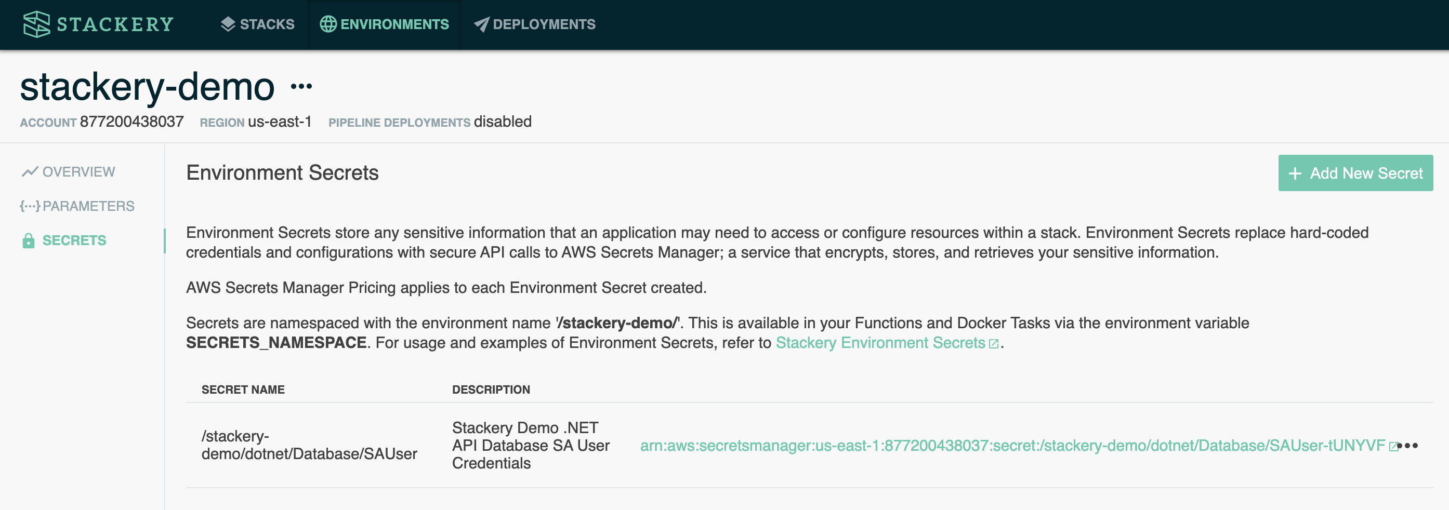Go to the Deployments navigation tab
This screenshot has height=510, width=1449.
[x=534, y=24]
